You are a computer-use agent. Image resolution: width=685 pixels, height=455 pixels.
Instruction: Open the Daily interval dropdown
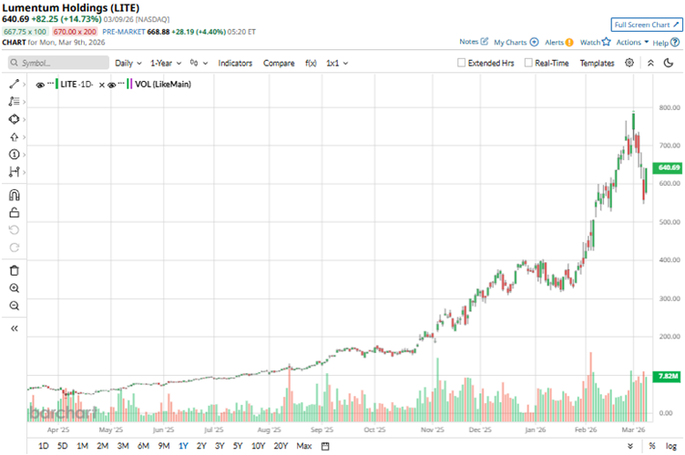pyautogui.click(x=128, y=63)
